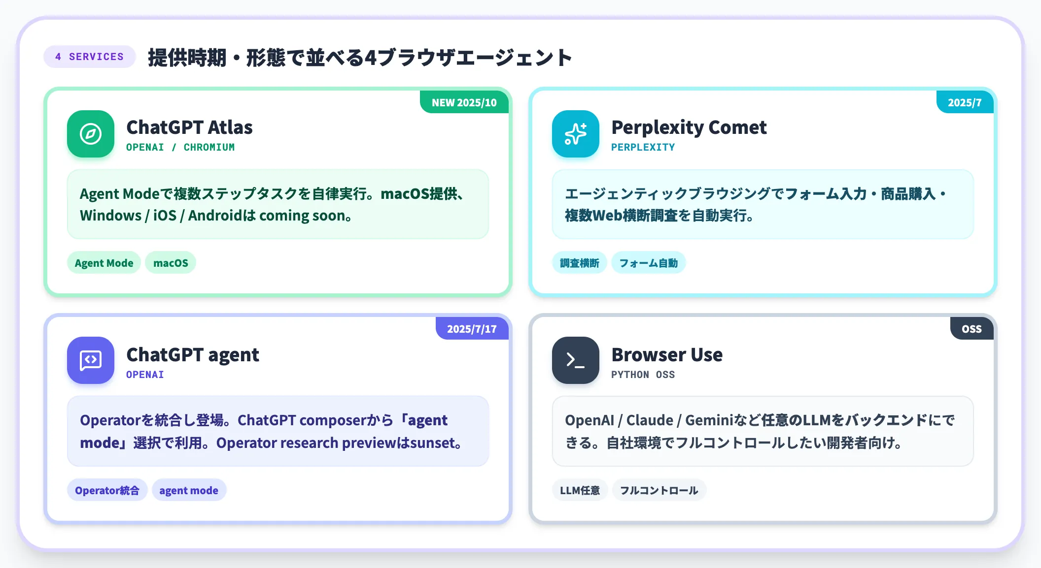Click the PERPLEXITY subtitle
Image resolution: width=1041 pixels, height=568 pixels.
(643, 147)
